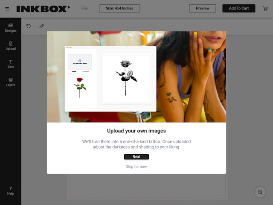
Task: Click Add To Cart
Action: point(239,9)
